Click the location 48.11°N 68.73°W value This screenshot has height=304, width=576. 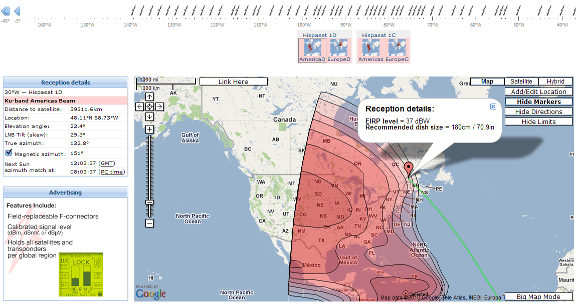(x=94, y=117)
